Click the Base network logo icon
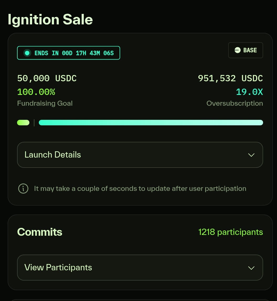277x301 pixels. tap(237, 50)
